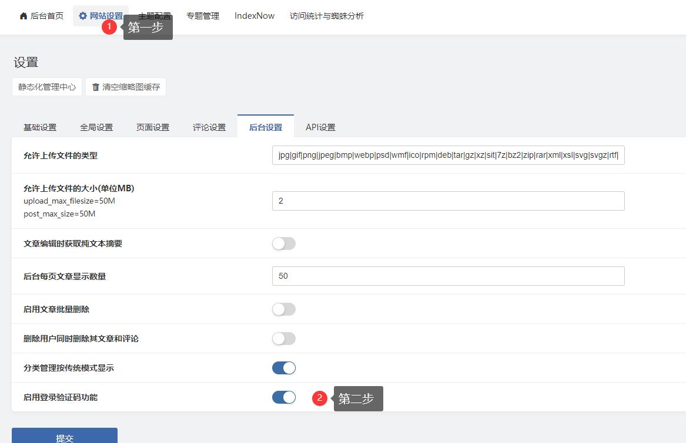686x443 pixels.
Task: Click the 静态化管理中心 button
Action: 47,87
